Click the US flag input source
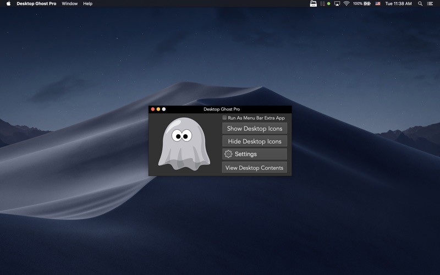The width and height of the screenshot is (440, 275). [378, 4]
